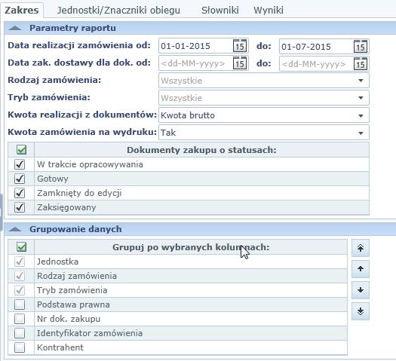Toggle Rodzaj zamówienia grouping checkbox
This screenshot has height=361, width=396.
click(20, 276)
